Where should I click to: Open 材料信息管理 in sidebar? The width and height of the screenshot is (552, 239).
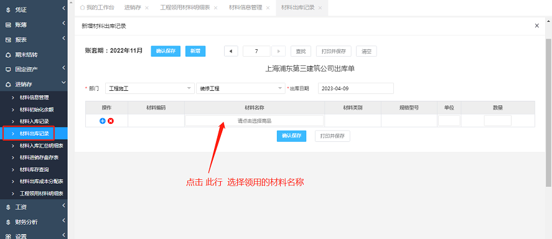(34, 98)
